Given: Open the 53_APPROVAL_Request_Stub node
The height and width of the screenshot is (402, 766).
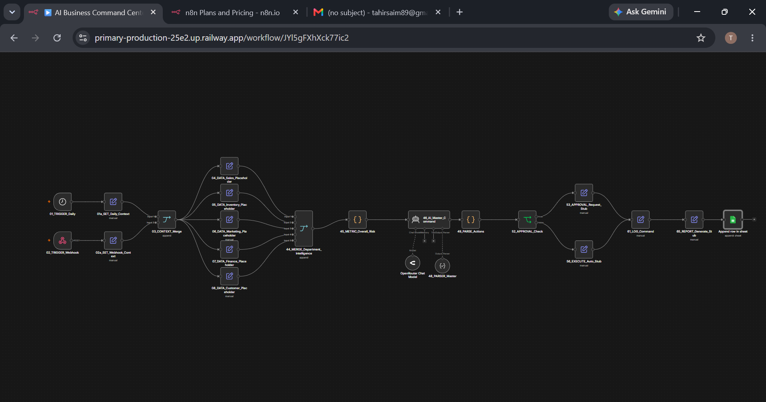Looking at the screenshot, I should (584, 193).
